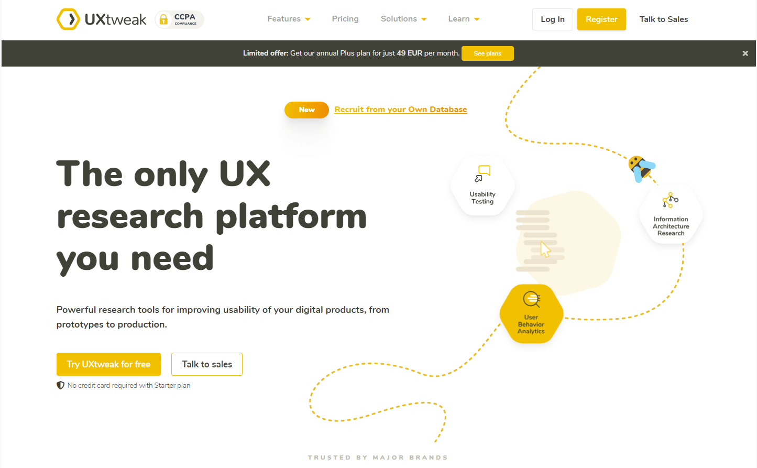Click the UXtweak wordmark text

pyautogui.click(x=116, y=20)
